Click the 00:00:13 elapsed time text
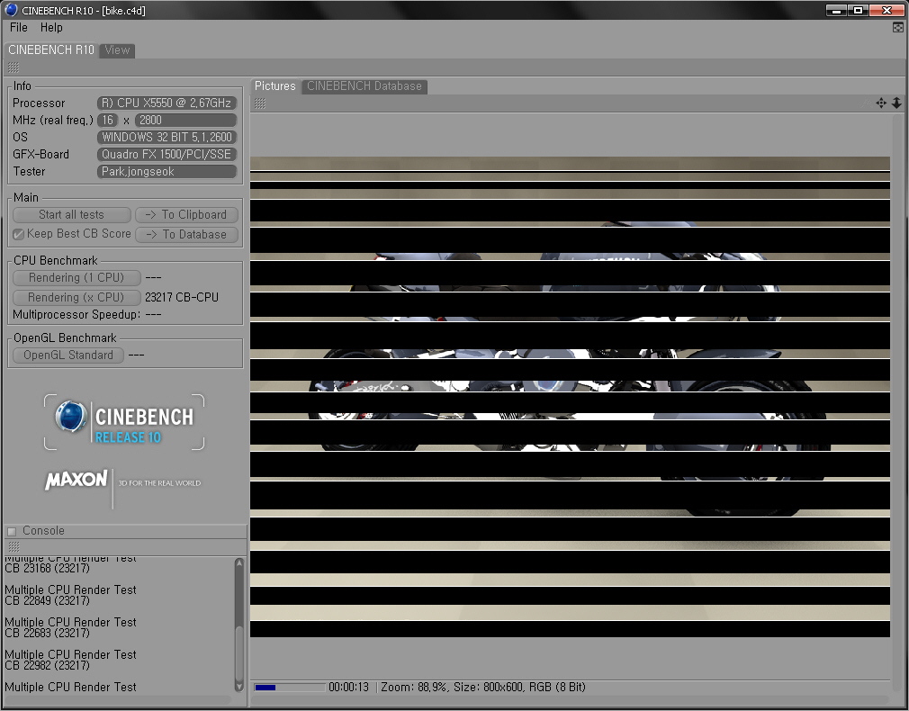Image resolution: width=909 pixels, height=711 pixels. click(348, 688)
